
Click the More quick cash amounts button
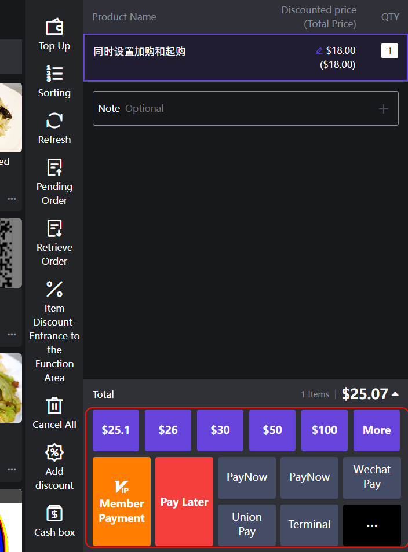click(x=377, y=430)
